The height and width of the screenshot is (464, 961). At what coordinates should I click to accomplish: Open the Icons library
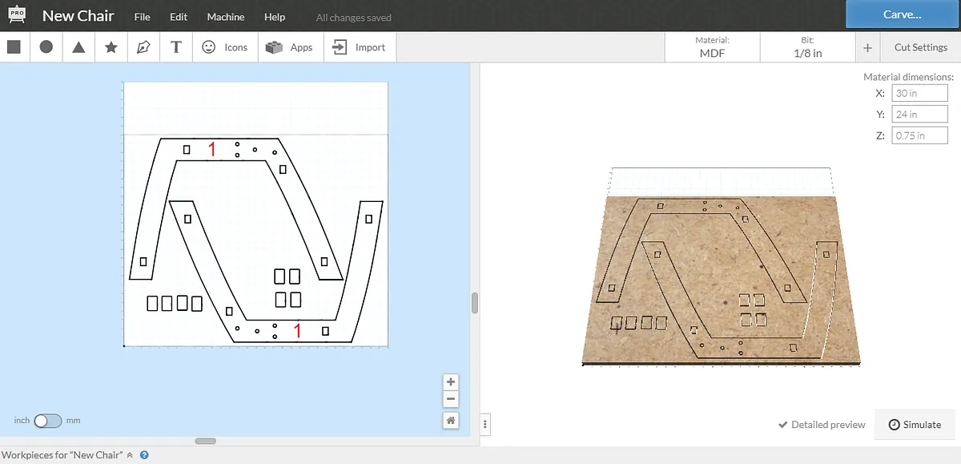tap(225, 47)
